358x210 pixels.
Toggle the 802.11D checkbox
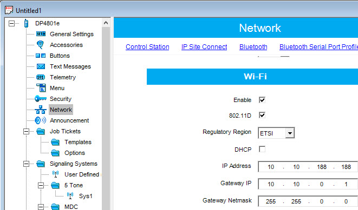point(262,115)
